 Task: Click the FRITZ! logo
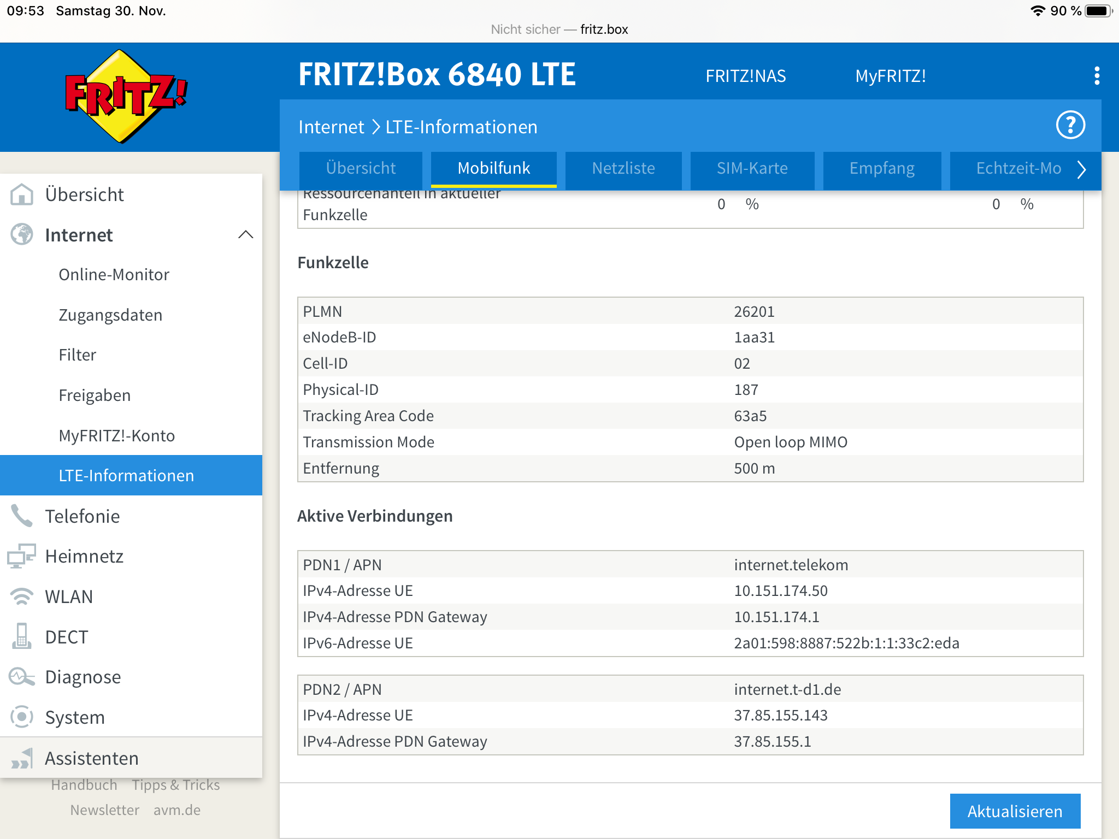pyautogui.click(x=127, y=97)
